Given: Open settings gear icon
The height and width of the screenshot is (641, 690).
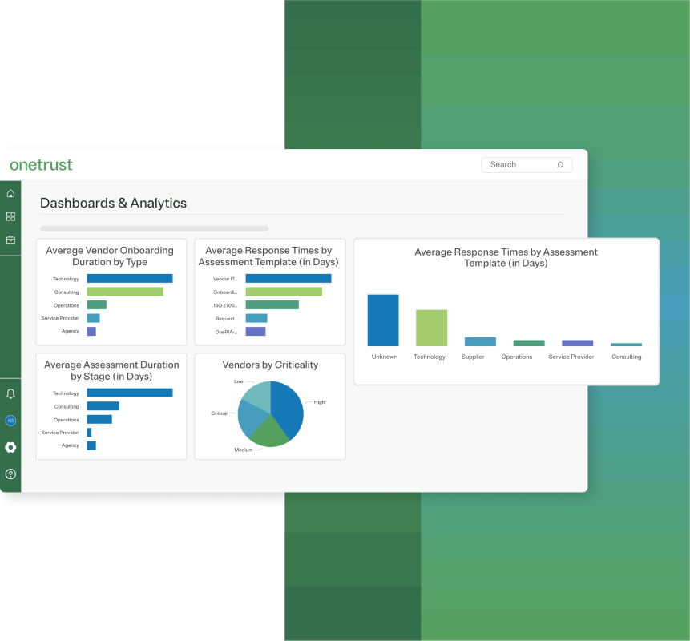Looking at the screenshot, I should (10, 447).
